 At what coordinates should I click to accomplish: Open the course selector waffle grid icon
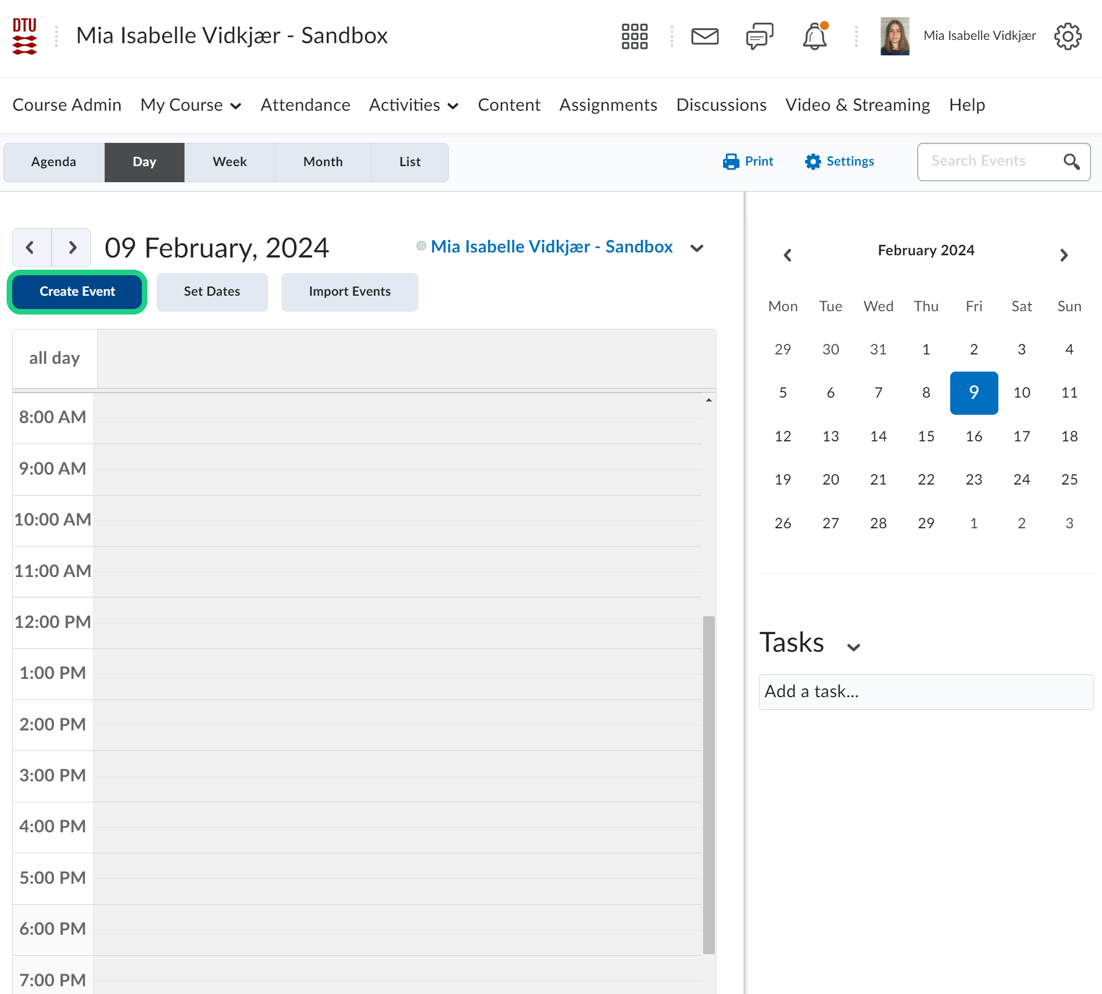[x=634, y=37]
